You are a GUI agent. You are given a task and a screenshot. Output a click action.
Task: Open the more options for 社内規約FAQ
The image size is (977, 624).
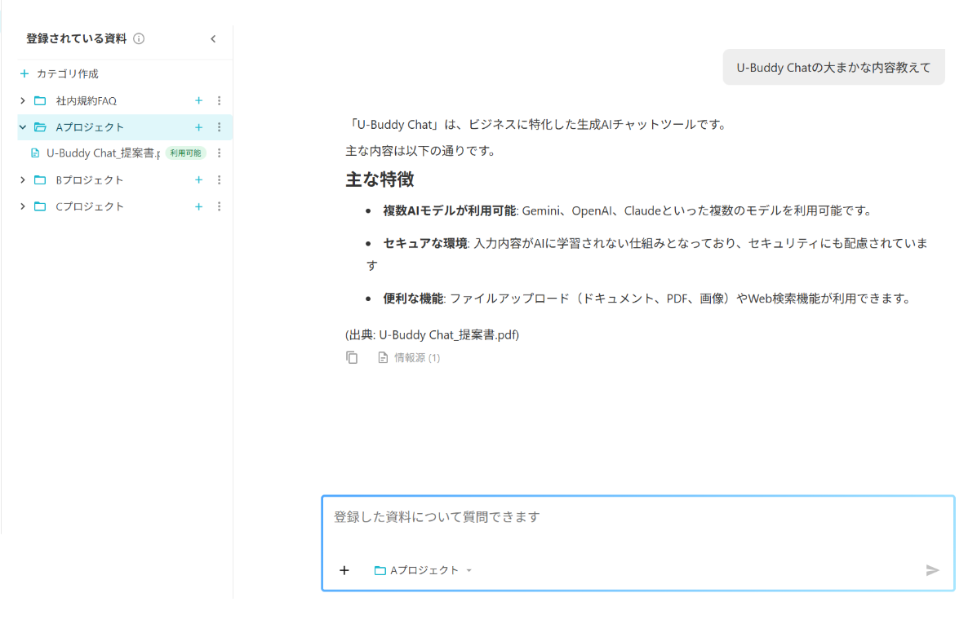pyautogui.click(x=220, y=100)
